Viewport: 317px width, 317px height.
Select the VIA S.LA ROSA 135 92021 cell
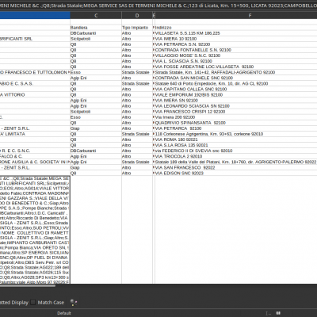[x=236, y=145]
